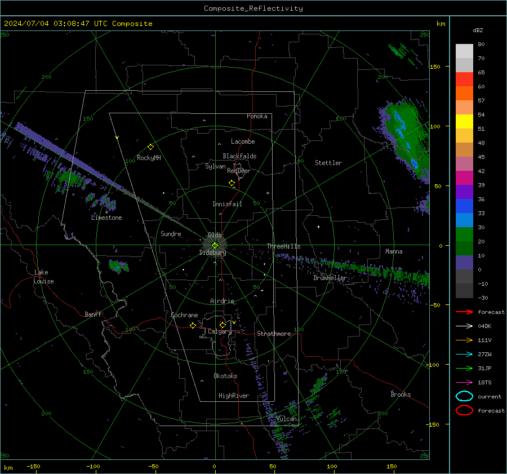Click the Okotoks city label
This screenshot has height=474, width=507.
tap(225, 376)
